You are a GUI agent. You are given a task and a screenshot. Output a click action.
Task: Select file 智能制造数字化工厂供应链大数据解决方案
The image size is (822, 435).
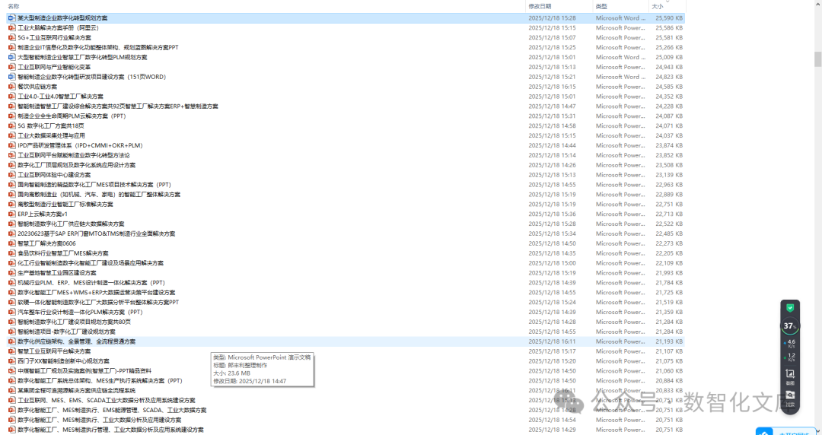pos(71,224)
